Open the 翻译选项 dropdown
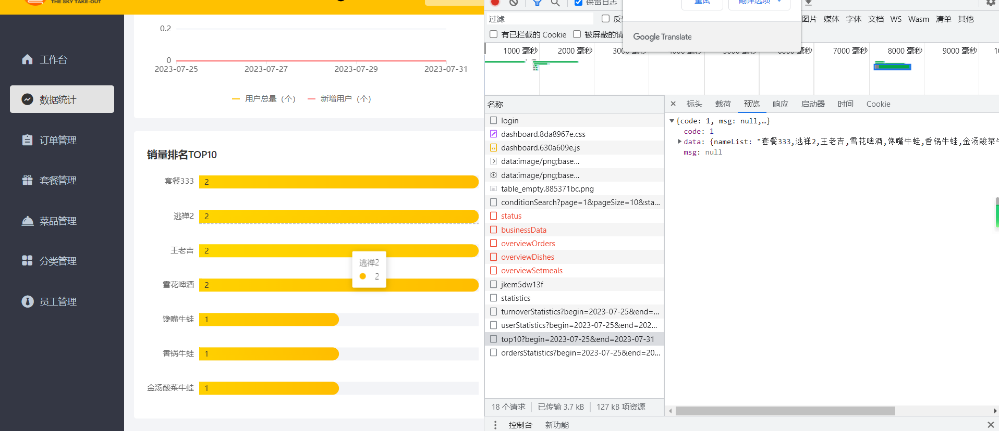The image size is (999, 431). pos(759,3)
